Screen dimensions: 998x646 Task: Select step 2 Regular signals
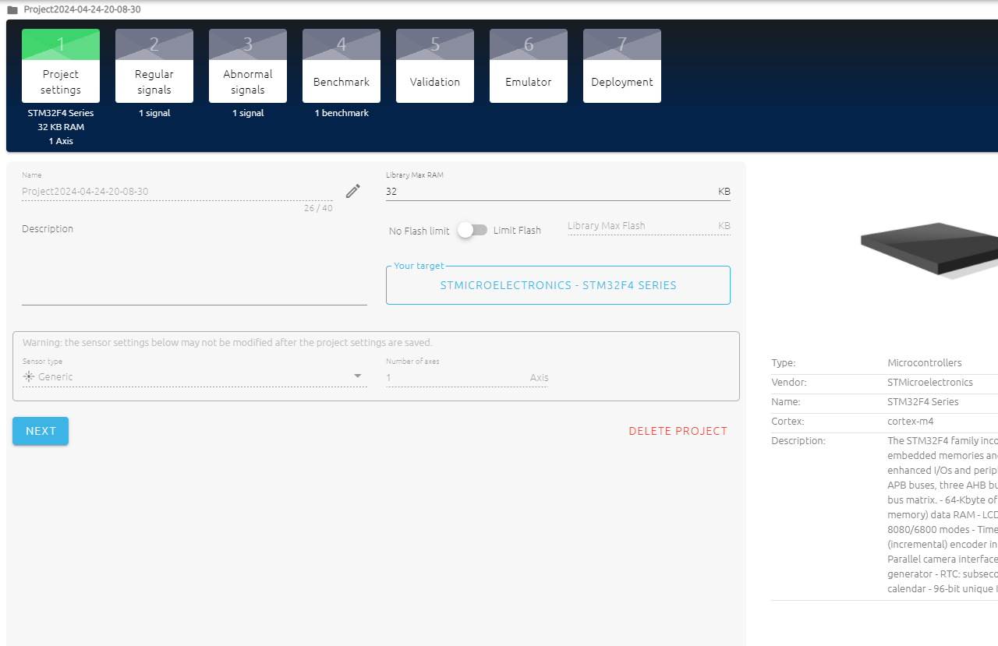click(x=154, y=65)
